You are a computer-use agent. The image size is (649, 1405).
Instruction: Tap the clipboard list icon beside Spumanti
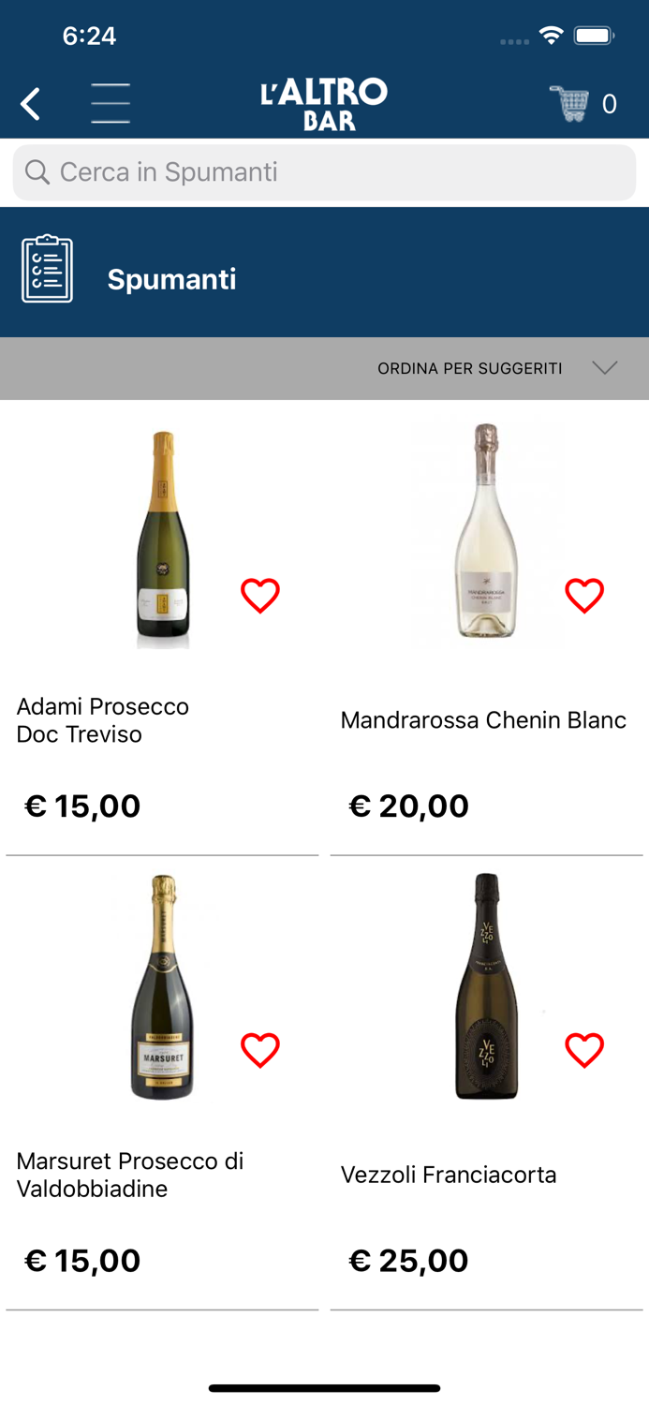coord(47,270)
